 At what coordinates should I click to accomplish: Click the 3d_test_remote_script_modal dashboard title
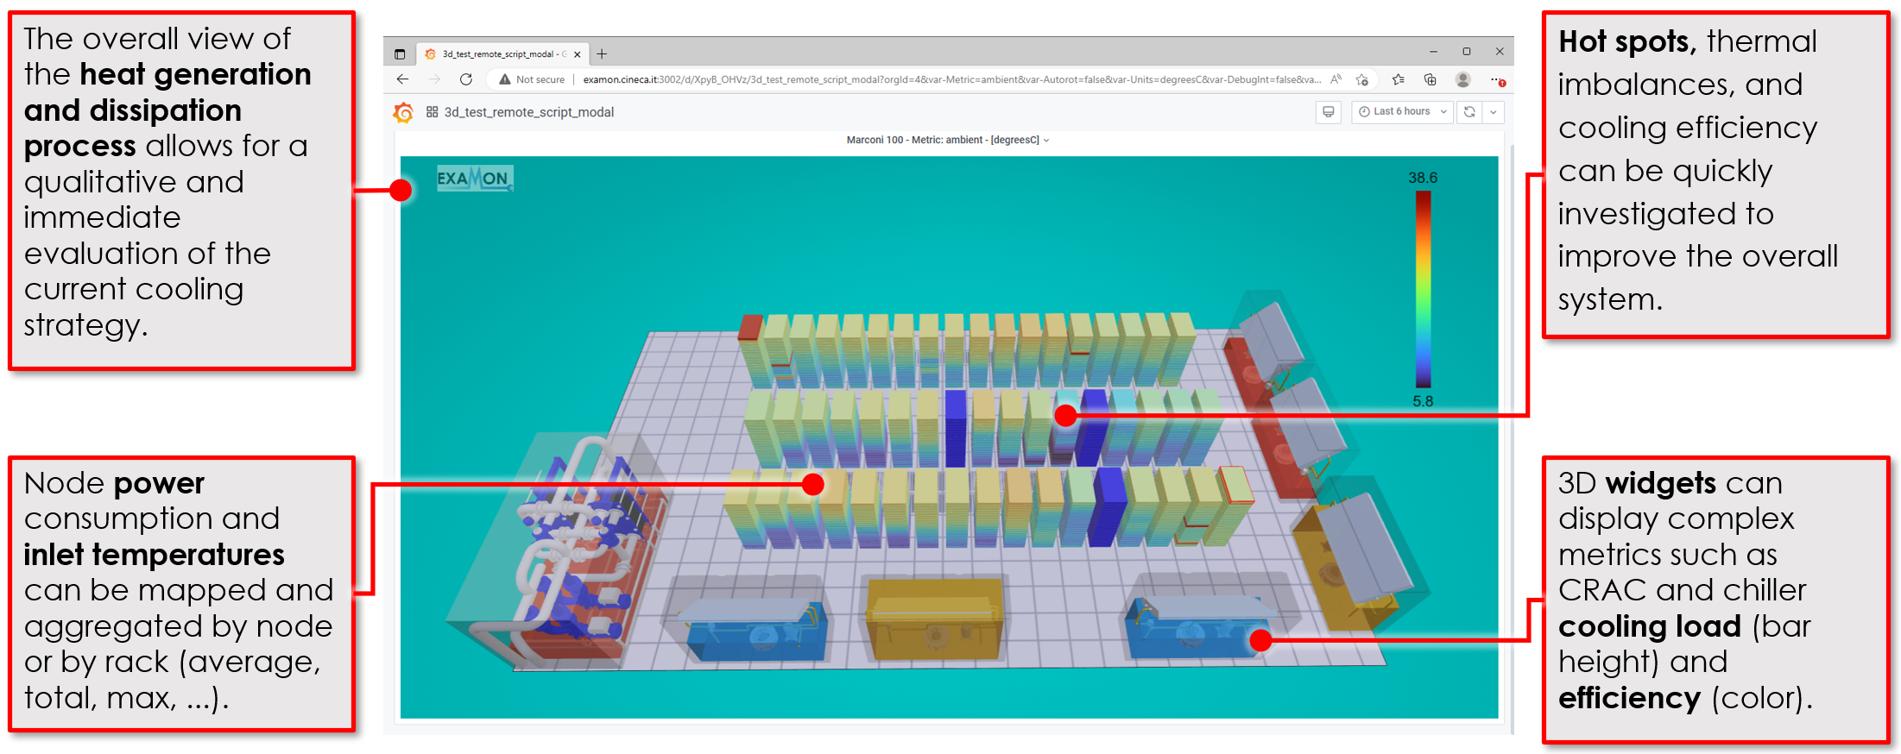pyautogui.click(x=528, y=112)
